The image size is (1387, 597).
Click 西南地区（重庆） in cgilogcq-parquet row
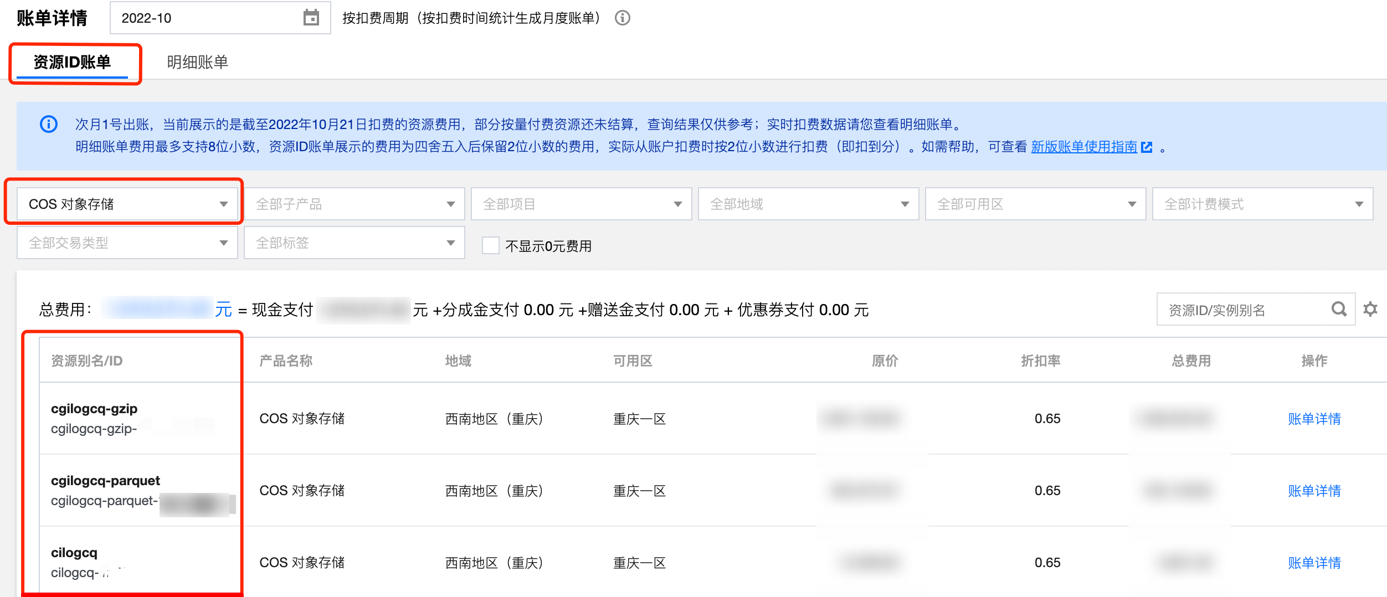pos(494,491)
